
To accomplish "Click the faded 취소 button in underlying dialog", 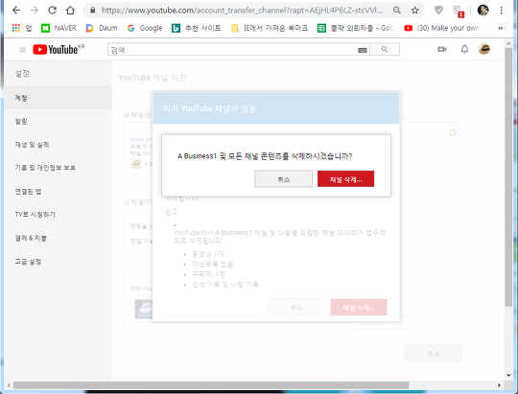I will (296, 308).
